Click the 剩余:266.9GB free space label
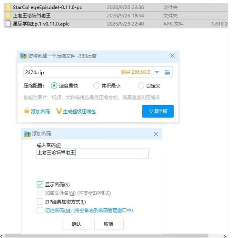245x238 pixels. click(136, 72)
